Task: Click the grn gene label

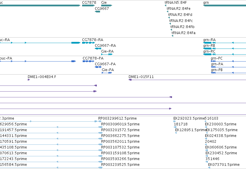Action: [x=206, y=3]
